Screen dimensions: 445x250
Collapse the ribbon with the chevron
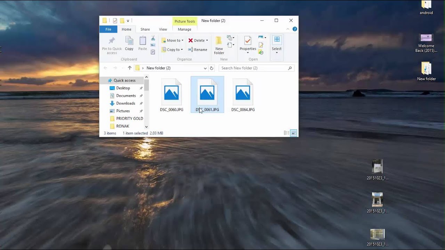click(288, 30)
